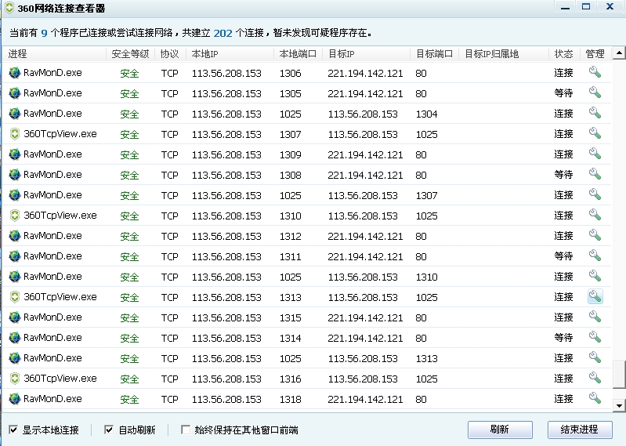This screenshot has width=626, height=446.
Task: Click local port 1312 cell
Action: coord(290,236)
